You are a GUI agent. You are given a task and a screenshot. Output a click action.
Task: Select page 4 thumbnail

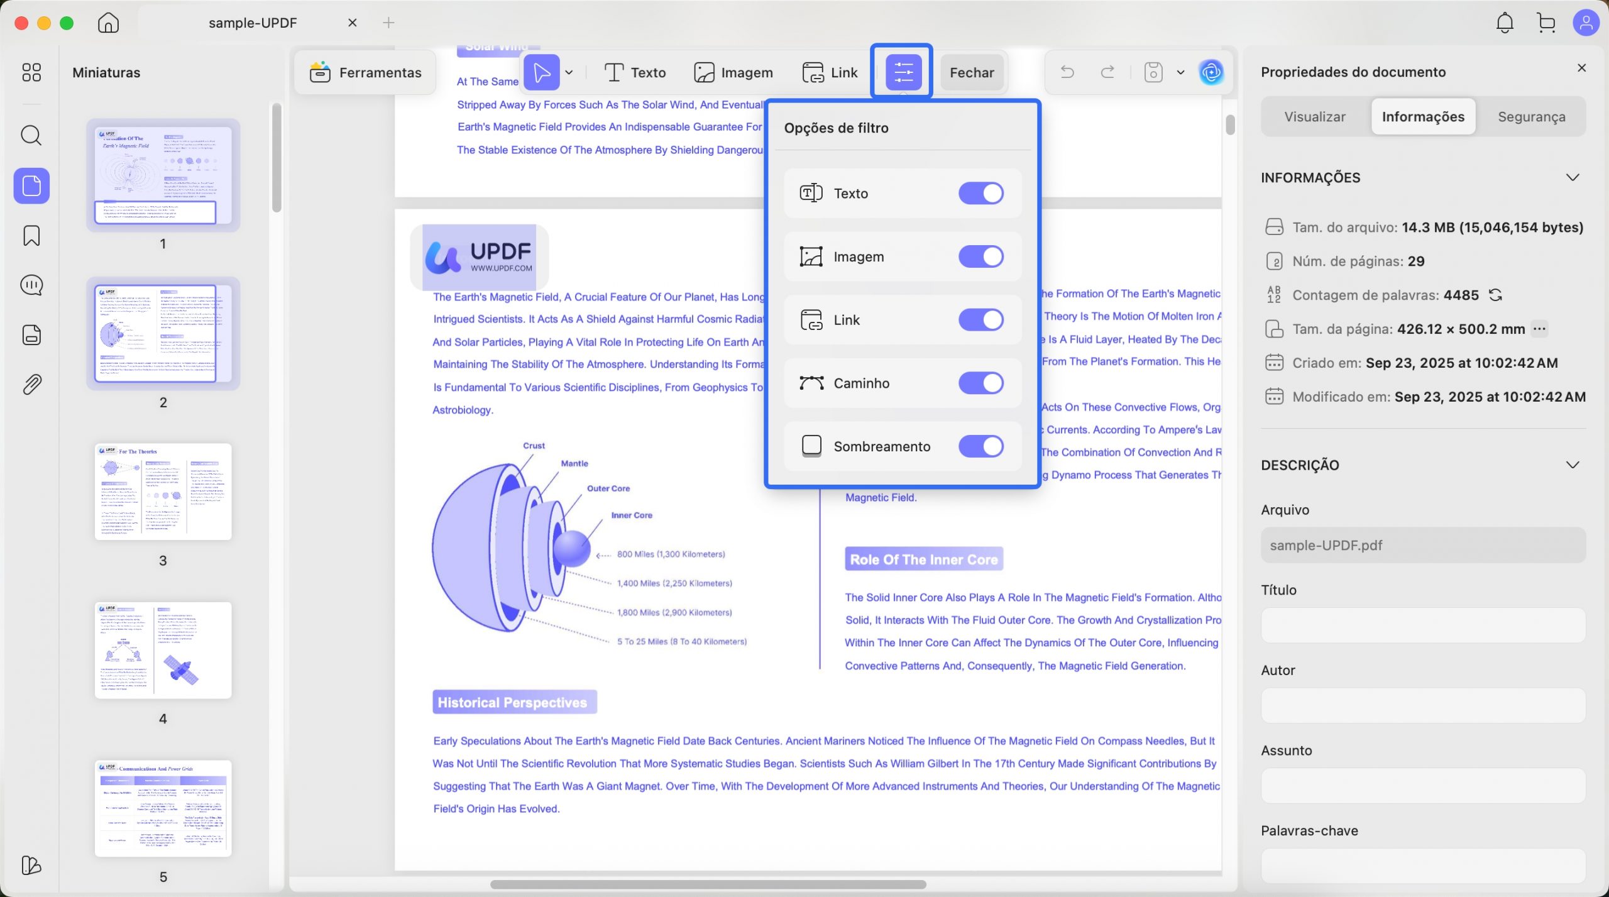(x=163, y=651)
